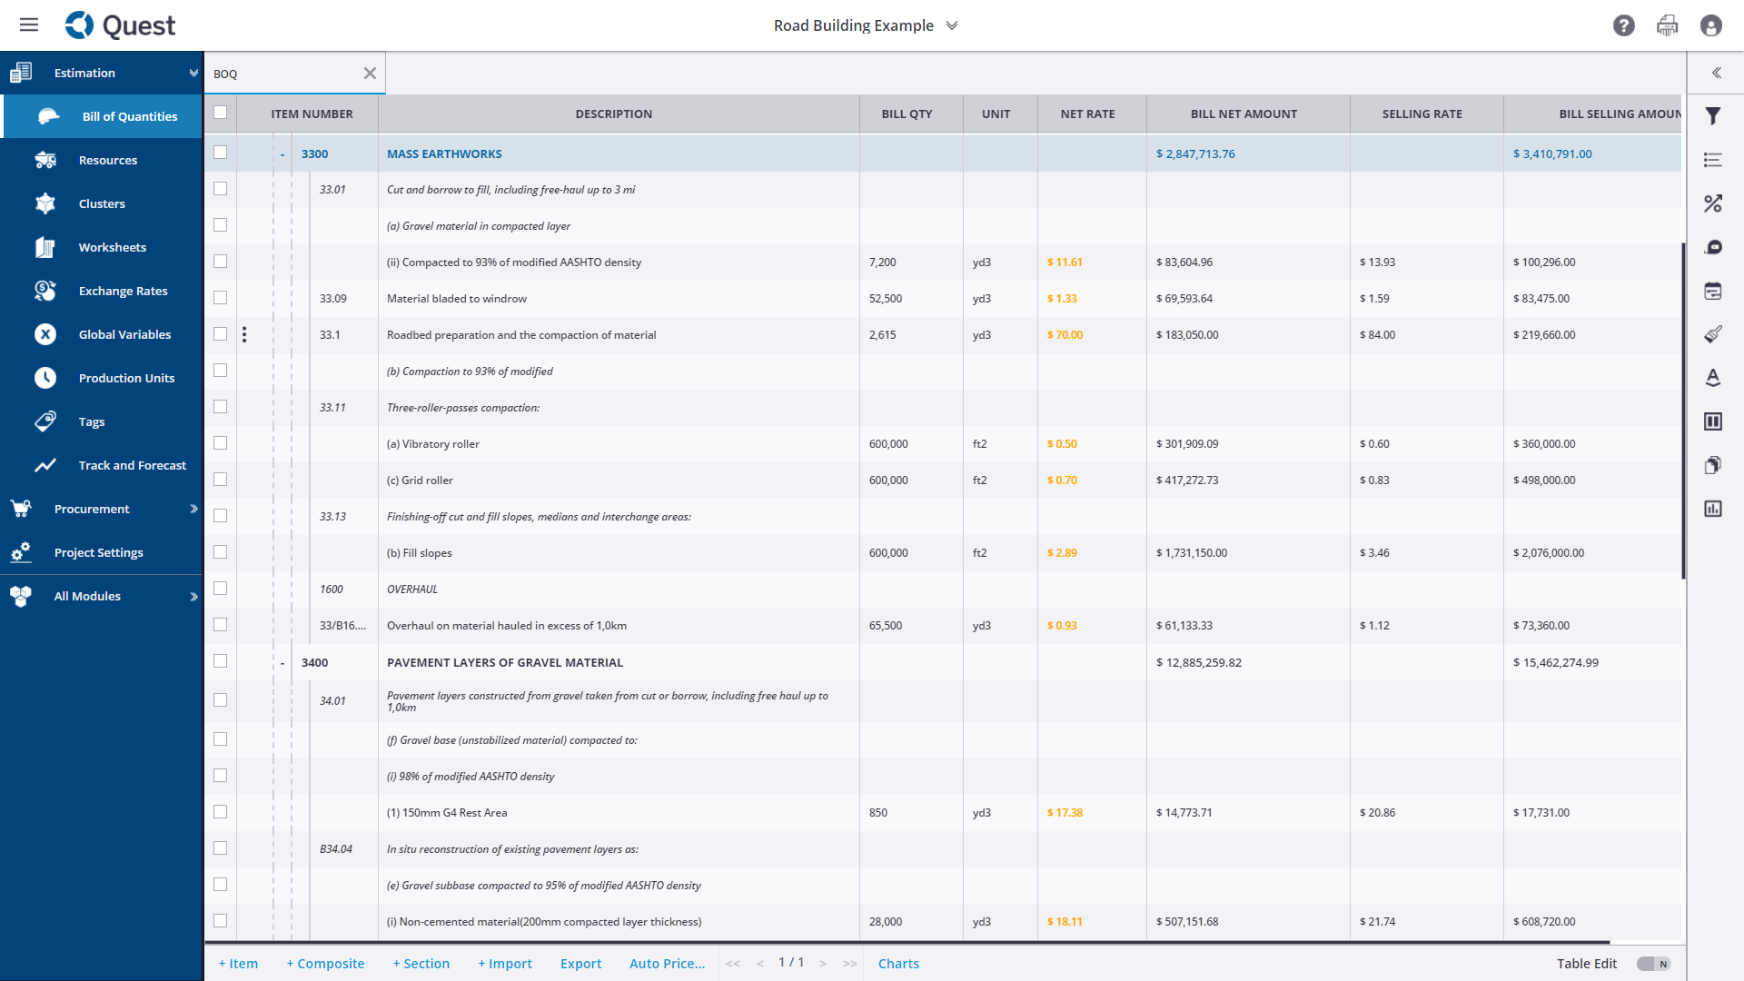Open the Exchange Rates module
Screen dimensions: 1744x981
tap(123, 291)
